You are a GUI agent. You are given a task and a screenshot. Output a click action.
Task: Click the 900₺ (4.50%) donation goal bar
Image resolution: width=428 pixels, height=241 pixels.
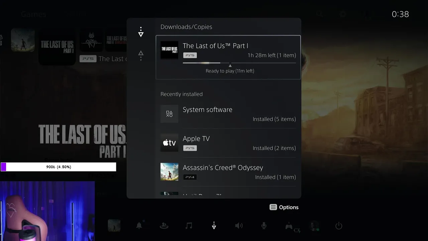(x=59, y=167)
